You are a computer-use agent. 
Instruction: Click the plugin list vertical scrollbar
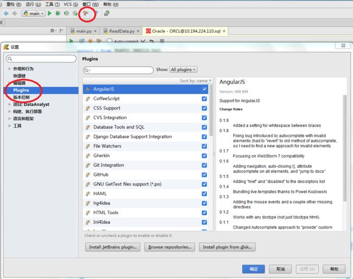pyautogui.click(x=211, y=110)
